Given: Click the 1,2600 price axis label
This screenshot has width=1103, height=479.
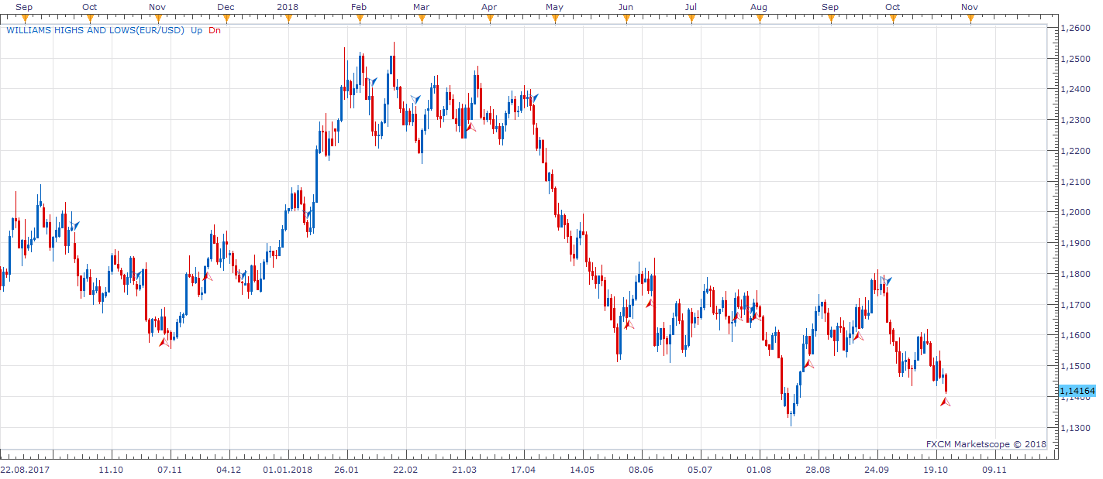Looking at the screenshot, I should tap(1074, 28).
